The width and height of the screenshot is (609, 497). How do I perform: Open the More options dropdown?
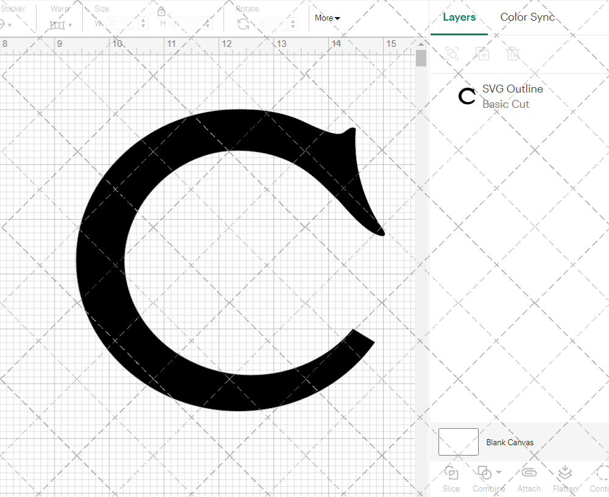tap(327, 18)
